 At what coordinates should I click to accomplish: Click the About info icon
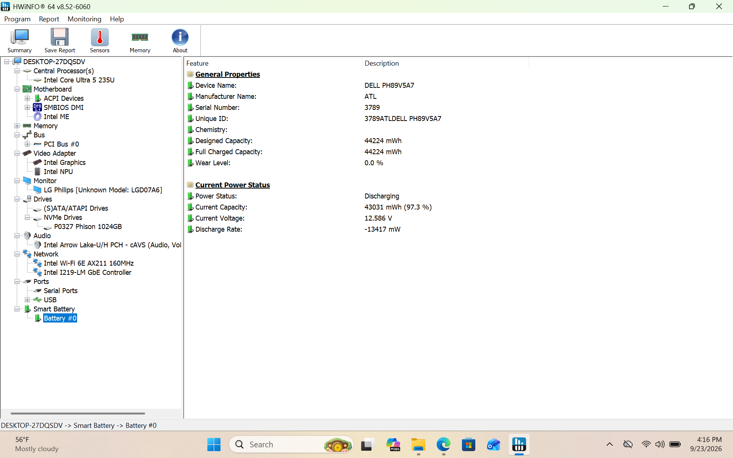(180, 40)
